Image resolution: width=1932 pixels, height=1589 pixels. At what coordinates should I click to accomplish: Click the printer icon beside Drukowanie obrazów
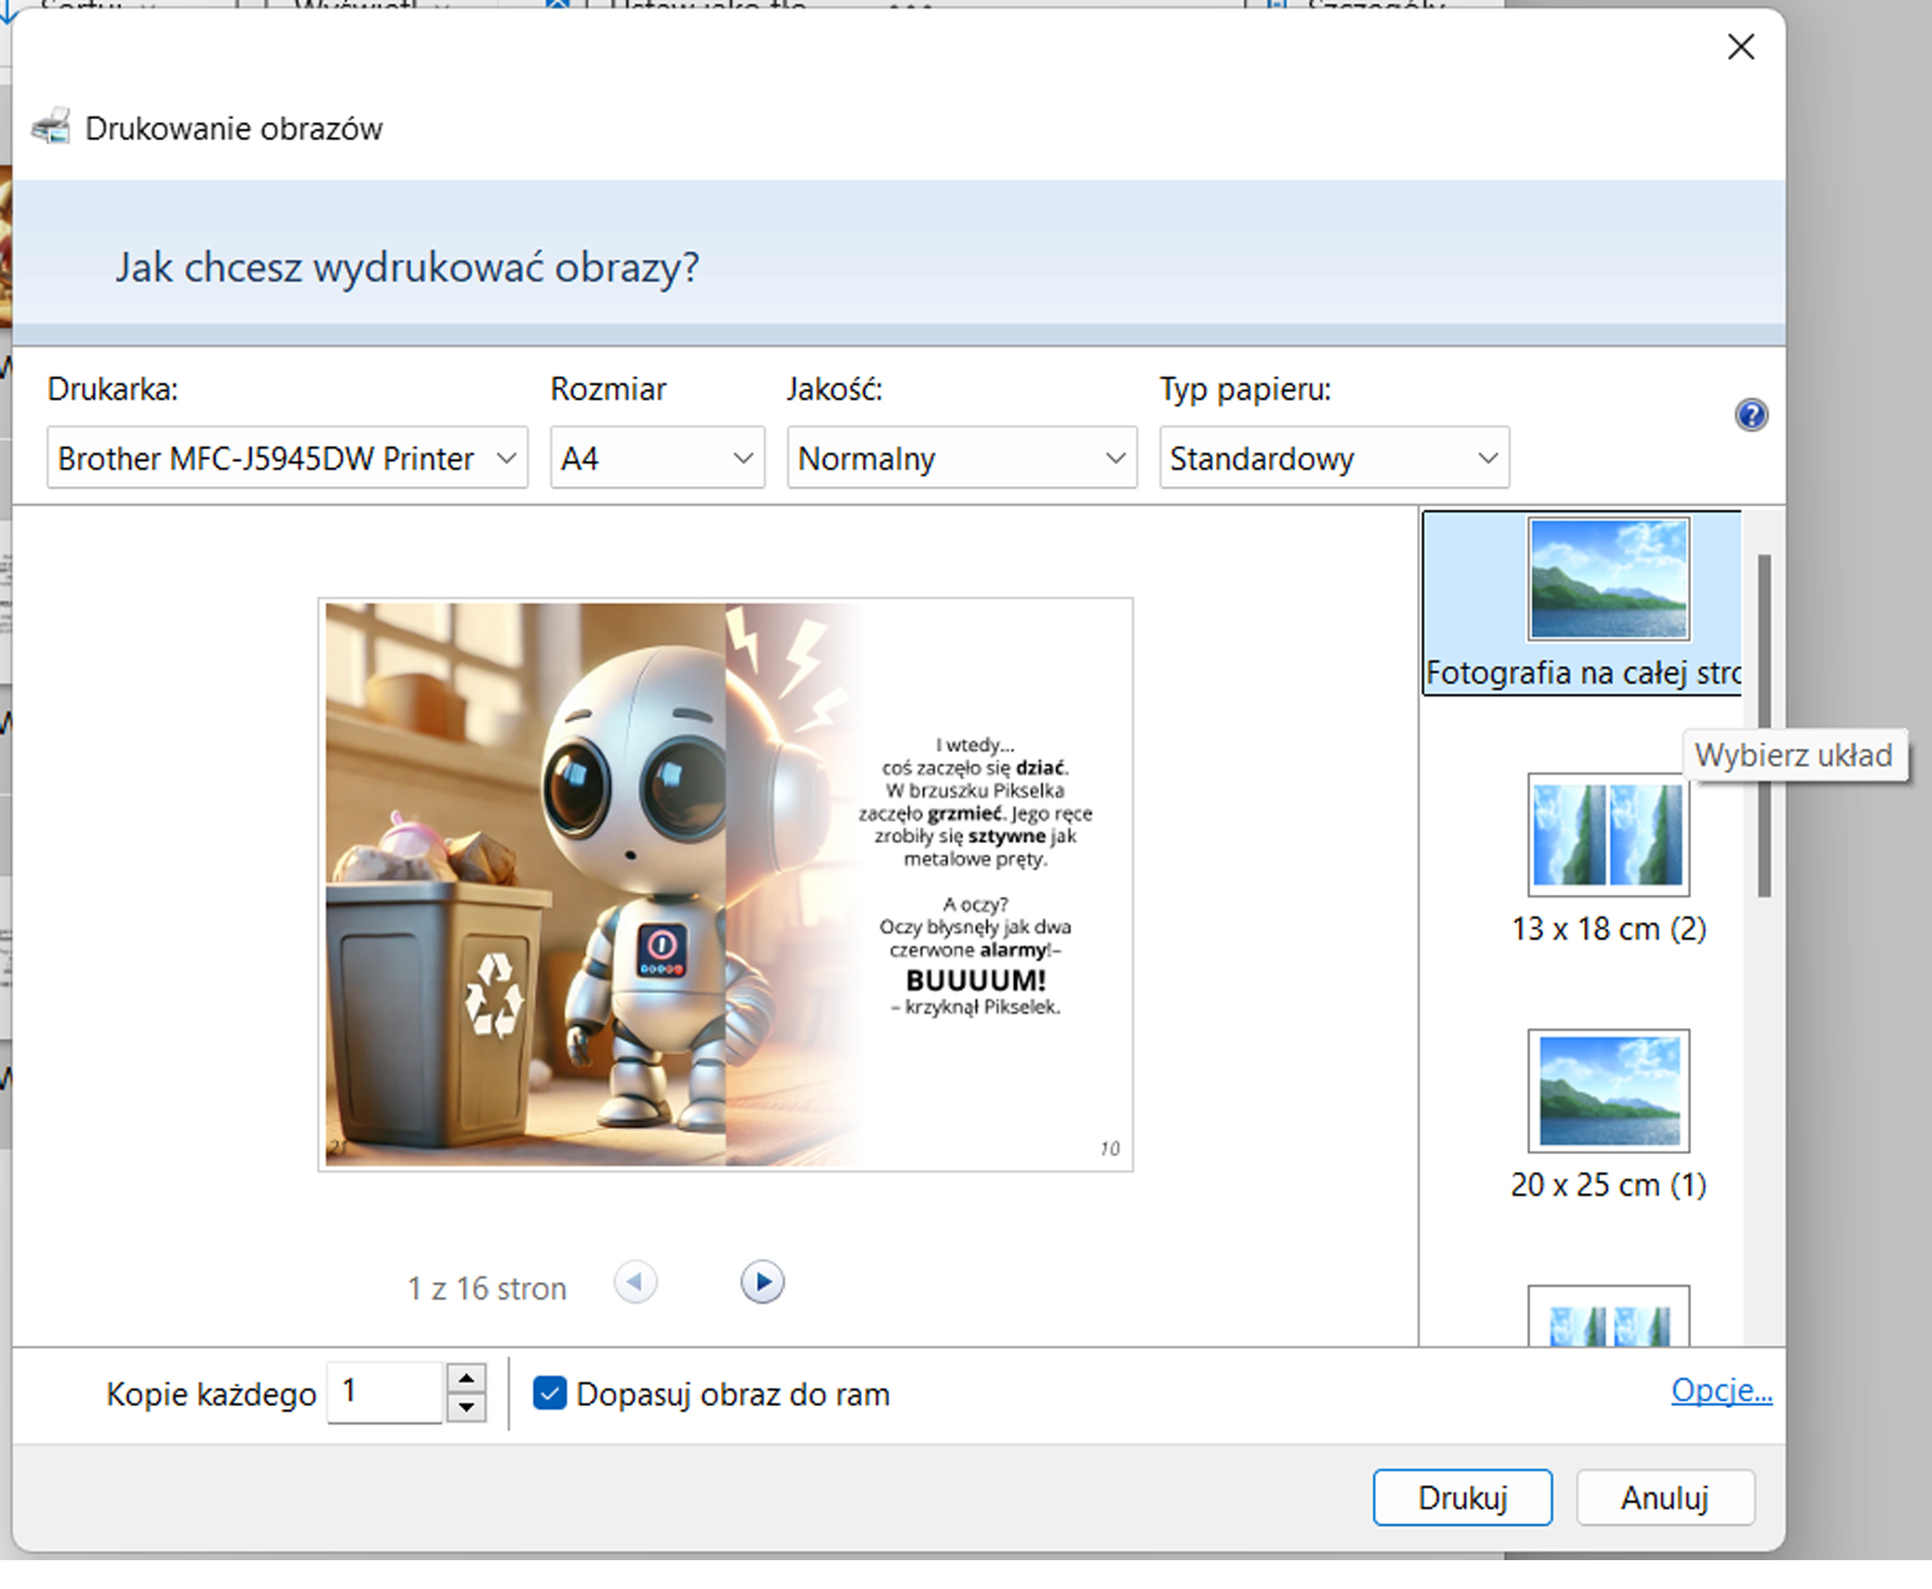(51, 126)
